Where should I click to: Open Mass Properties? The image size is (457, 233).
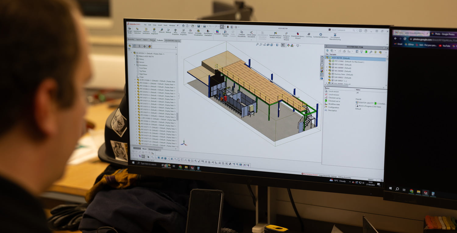pyautogui.click(x=175, y=32)
